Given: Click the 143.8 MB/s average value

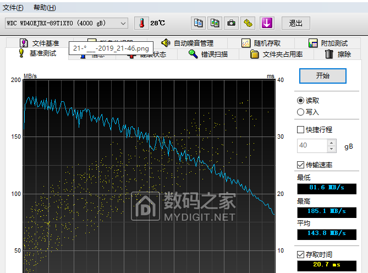Looking at the screenshot, I should pyautogui.click(x=327, y=234).
